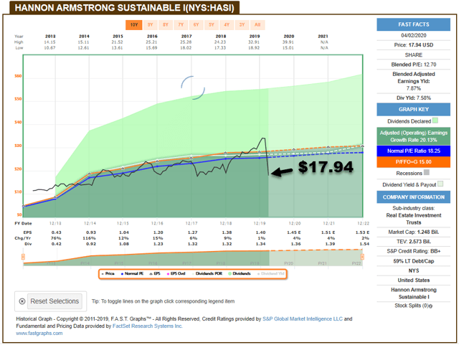Choose the 7Y time range tab
Screen dimensions: 459x345
click(181, 25)
